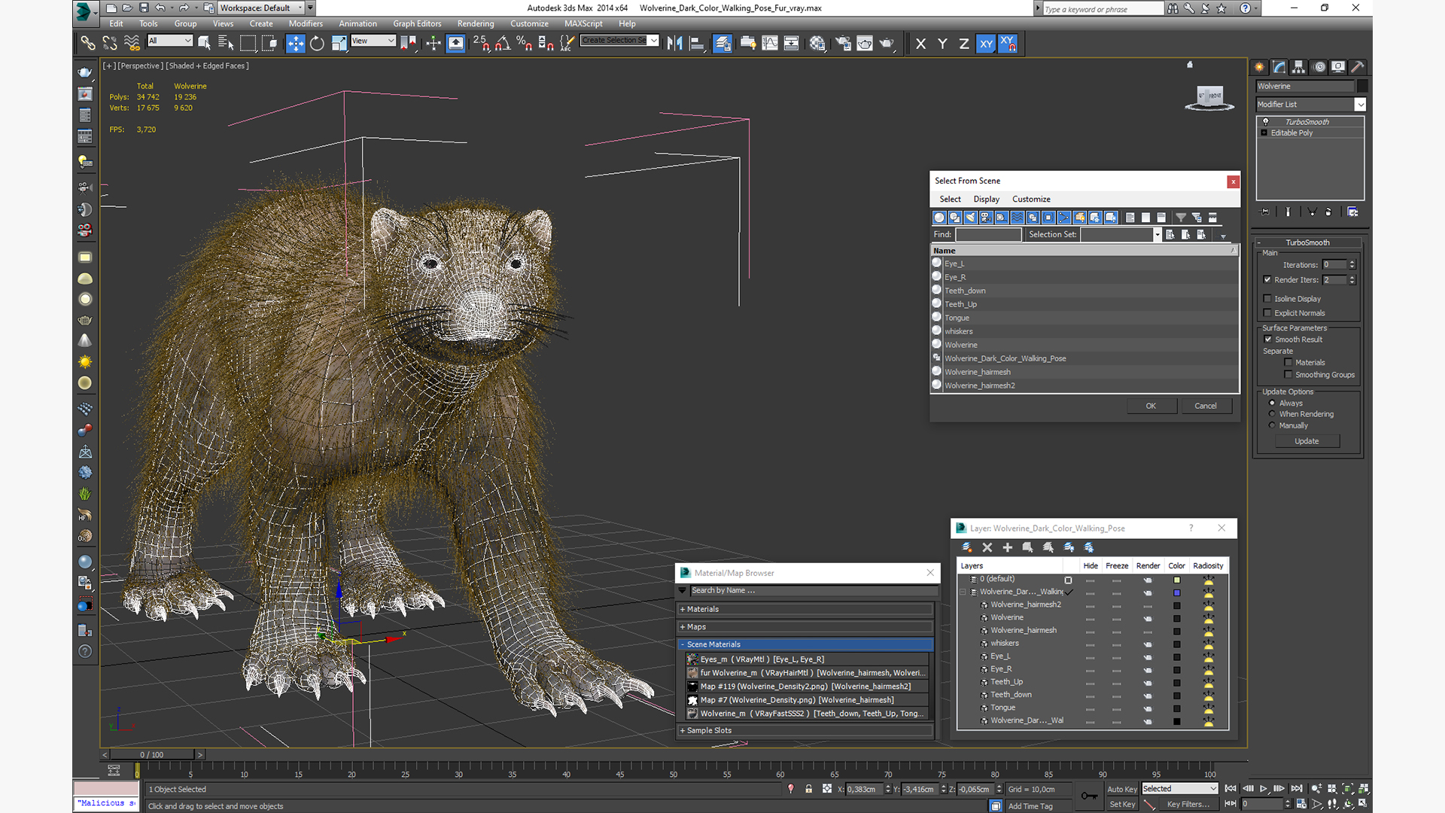Click the Find input field

(988, 234)
